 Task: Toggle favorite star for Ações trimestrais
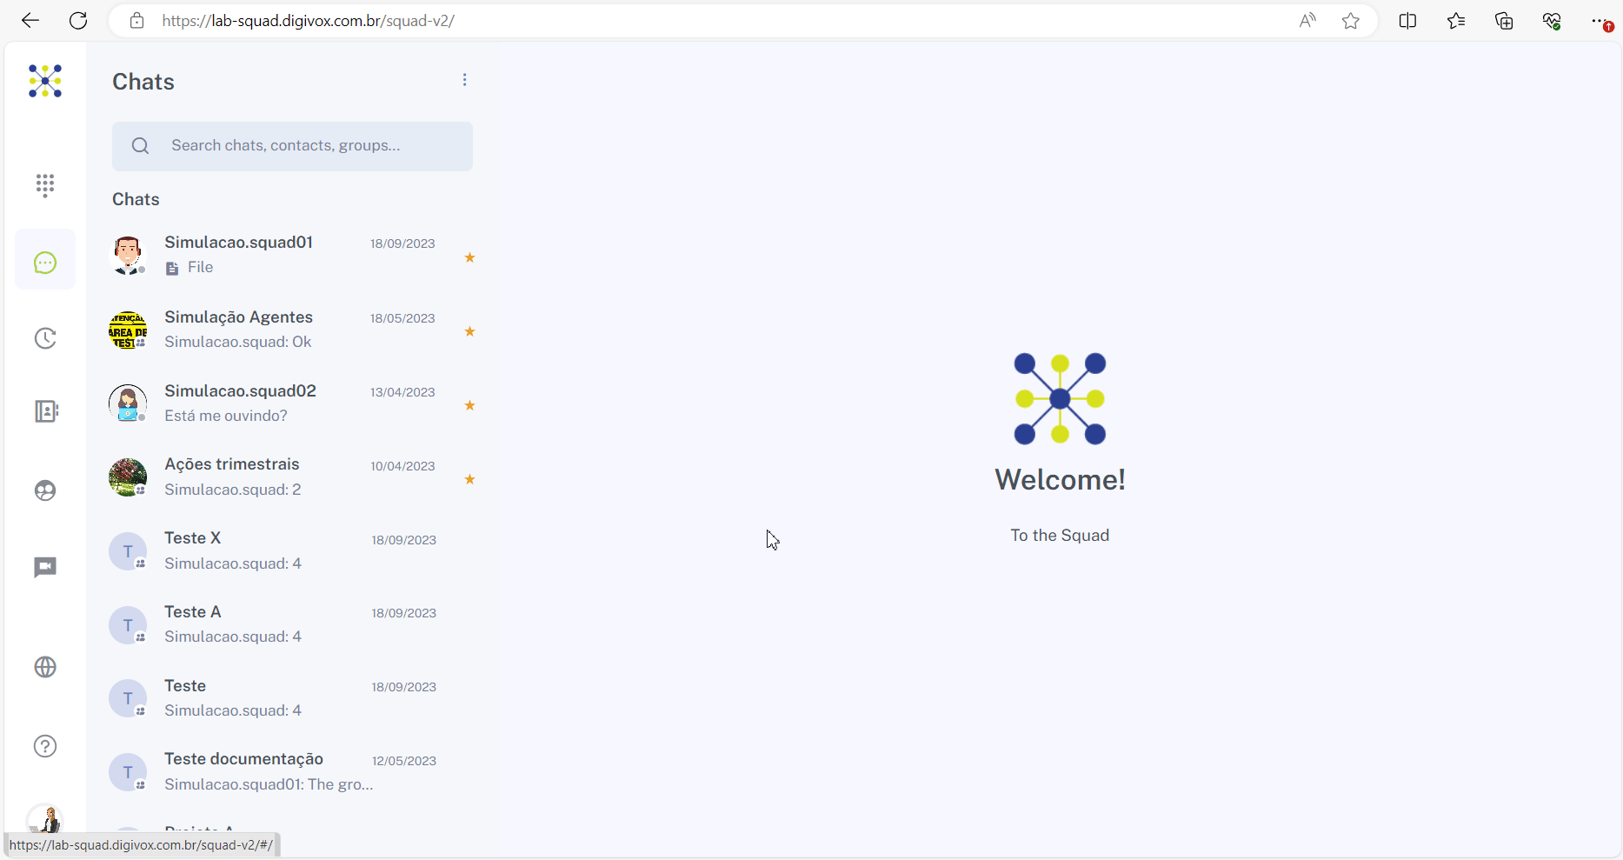coord(469,479)
